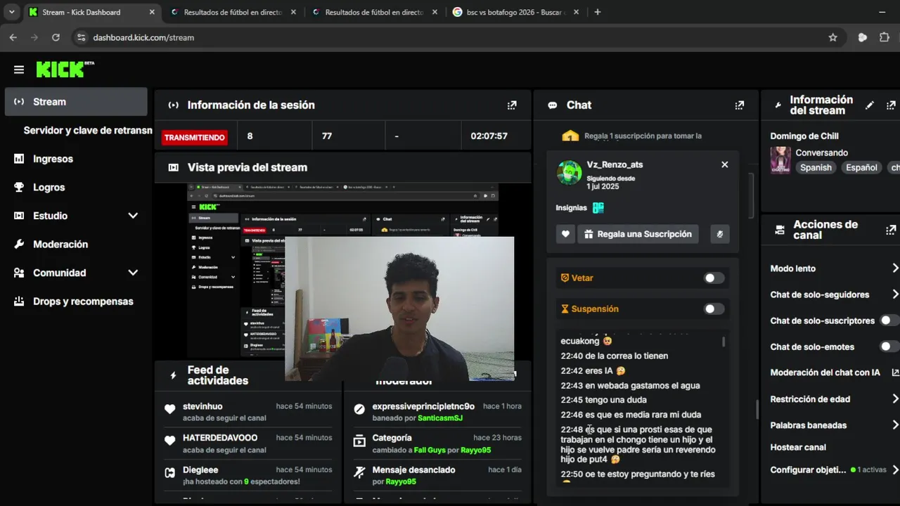Open Rayyo95 link under Mensaje desanclado
This screenshot has height=506, width=900.
(x=401, y=482)
